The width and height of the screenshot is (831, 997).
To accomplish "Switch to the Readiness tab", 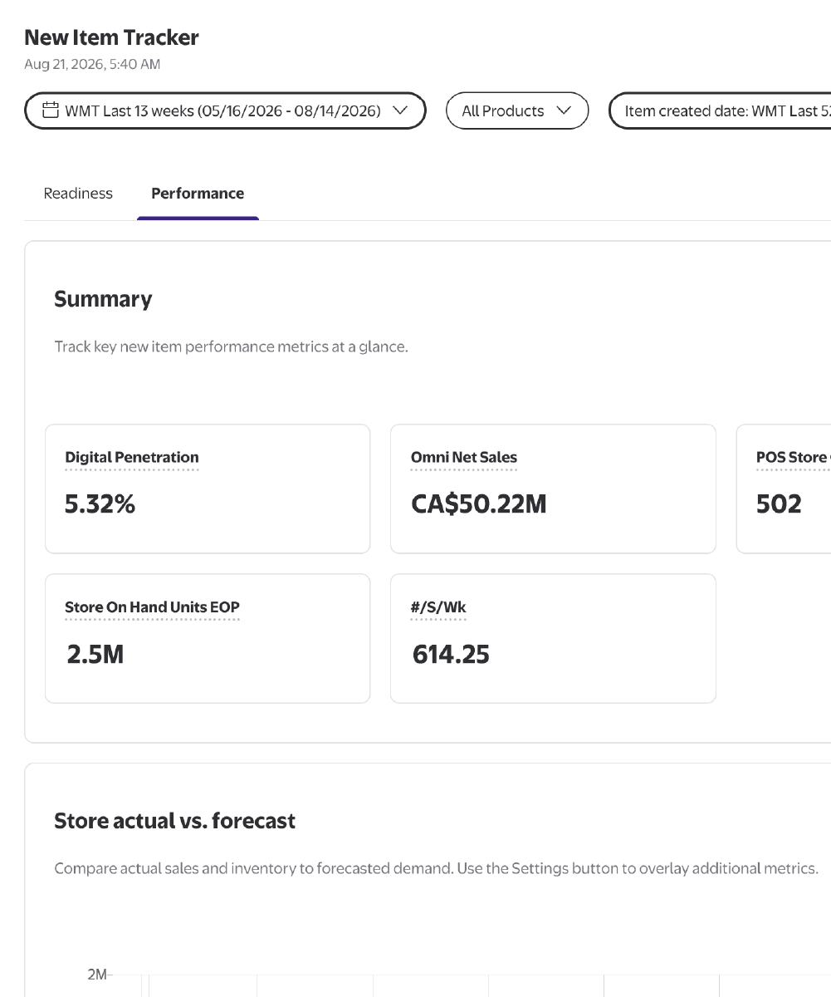I will click(x=78, y=194).
